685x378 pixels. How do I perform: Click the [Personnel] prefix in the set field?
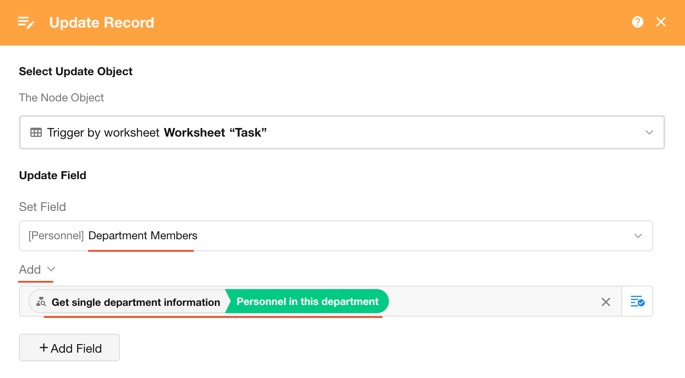(56, 236)
